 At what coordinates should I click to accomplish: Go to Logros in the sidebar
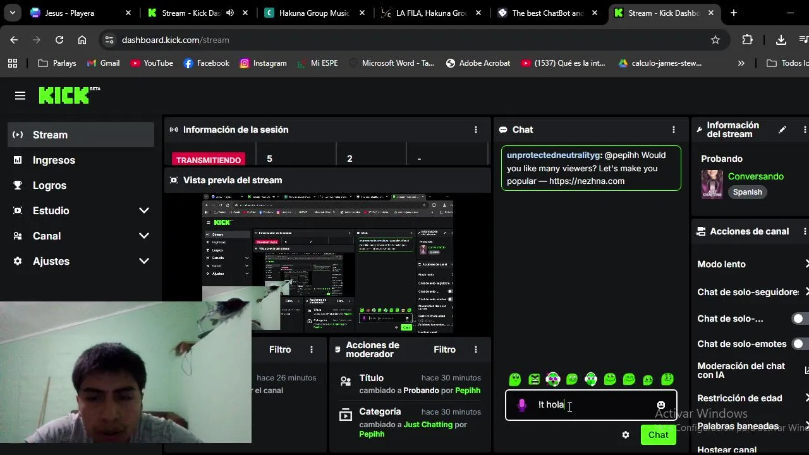coord(81,185)
